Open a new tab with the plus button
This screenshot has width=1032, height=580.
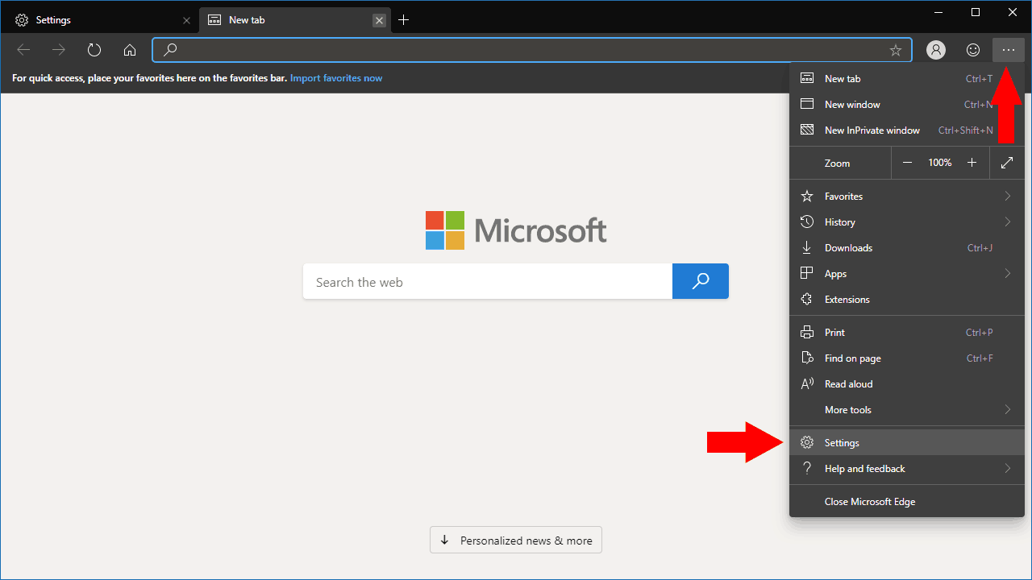[x=404, y=20]
